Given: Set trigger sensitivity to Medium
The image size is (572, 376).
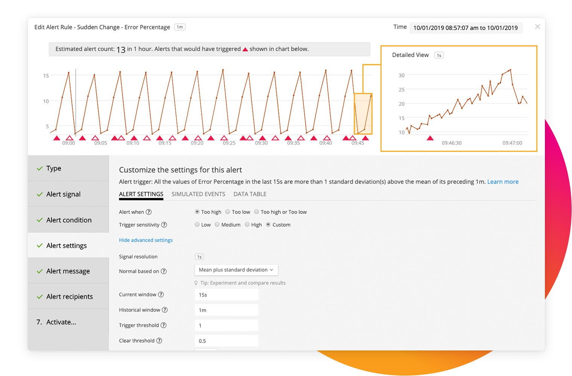Looking at the screenshot, I should pyautogui.click(x=217, y=225).
